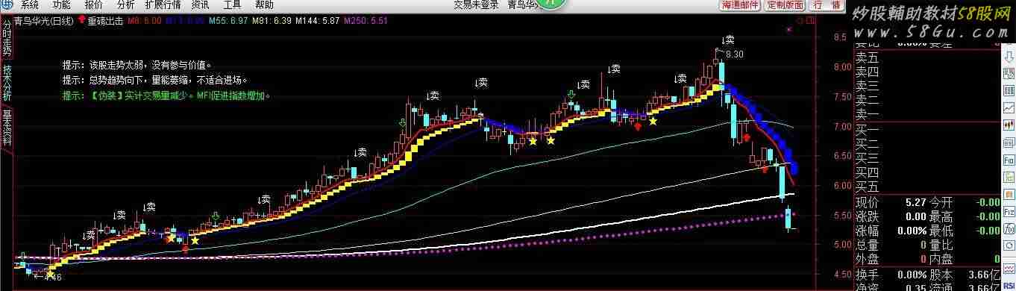Click the 海通邮件 button
The height and width of the screenshot is (291, 1016).
tap(740, 5)
